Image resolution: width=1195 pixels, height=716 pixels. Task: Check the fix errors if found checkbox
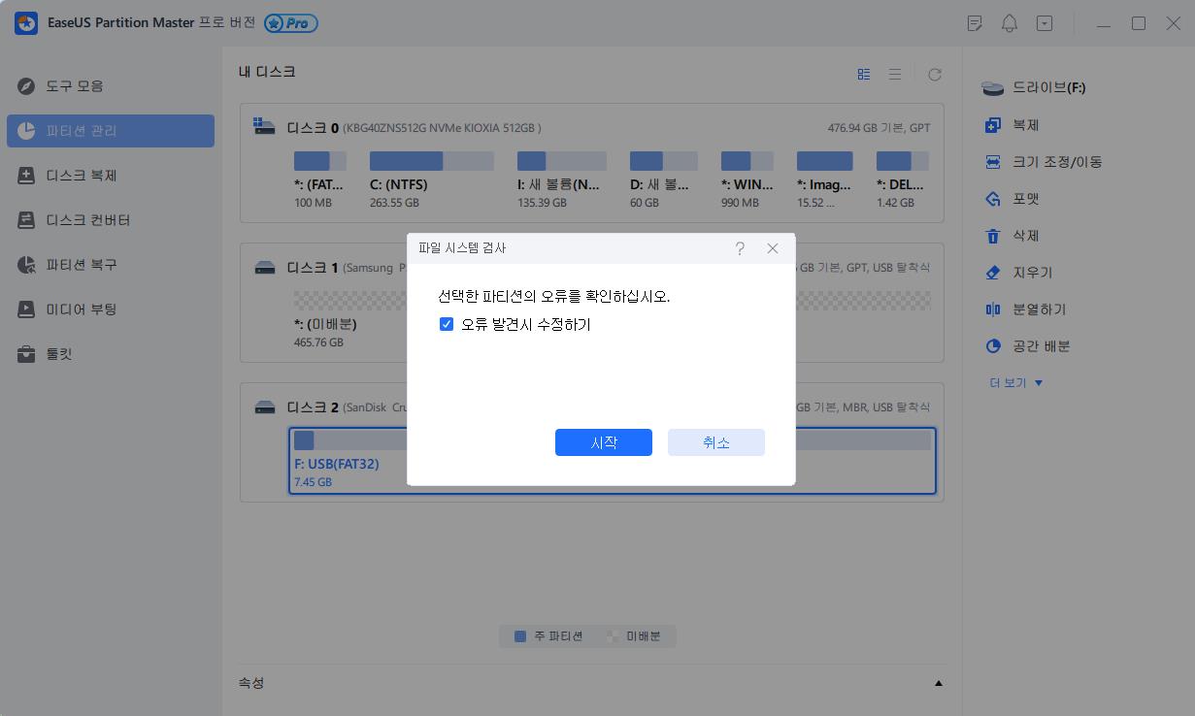[x=447, y=325]
